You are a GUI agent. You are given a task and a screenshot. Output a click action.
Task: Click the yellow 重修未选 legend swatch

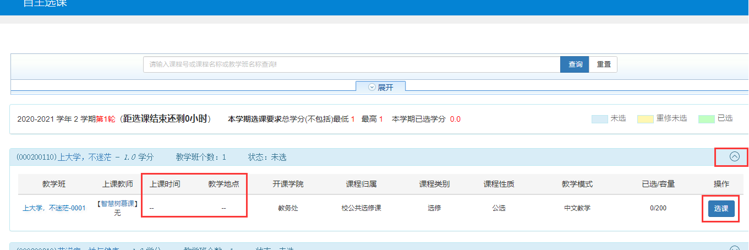click(x=645, y=118)
